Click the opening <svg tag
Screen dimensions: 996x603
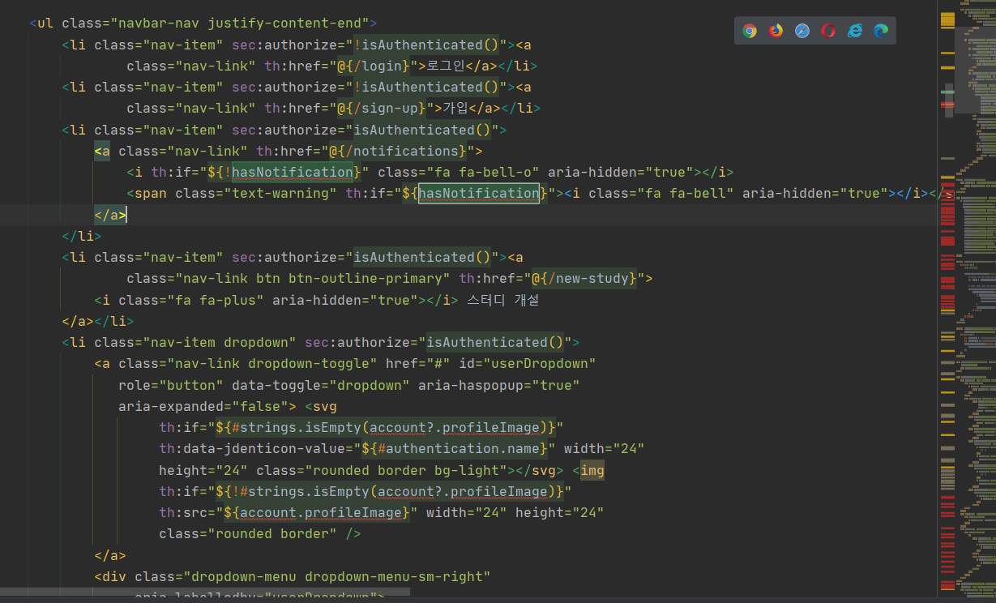click(321, 406)
